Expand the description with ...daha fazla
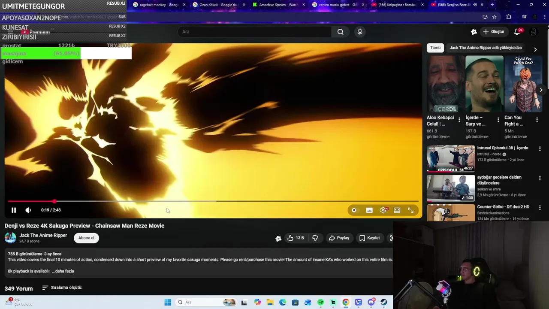The image size is (549, 309). click(x=63, y=271)
